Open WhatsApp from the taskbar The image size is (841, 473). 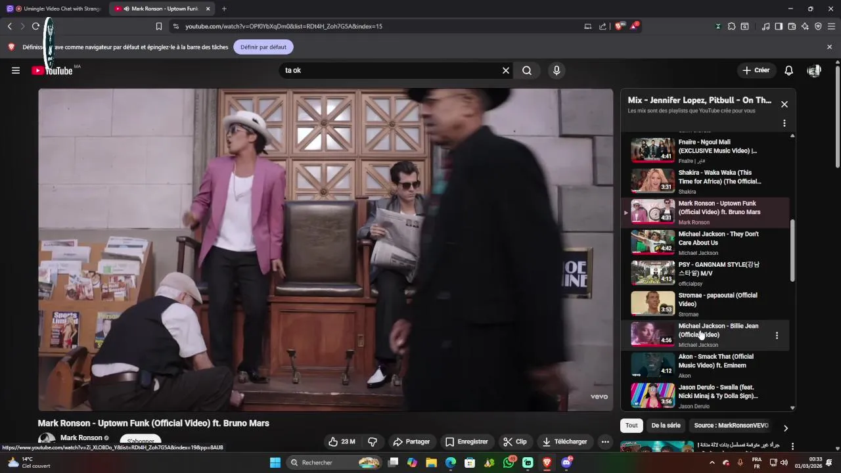(x=509, y=462)
